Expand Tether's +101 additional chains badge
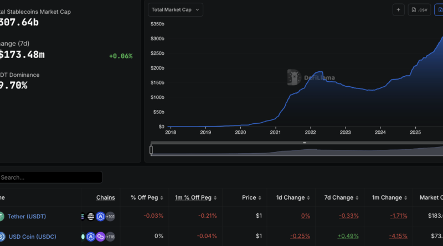This screenshot has height=246, width=443. tap(110, 216)
